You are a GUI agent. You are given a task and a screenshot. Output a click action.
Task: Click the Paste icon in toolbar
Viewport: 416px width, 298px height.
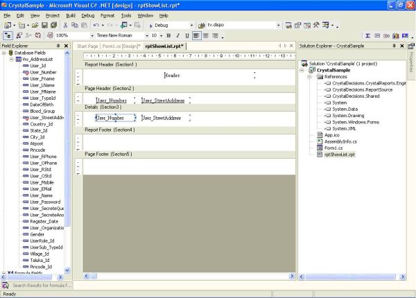pos(84,25)
